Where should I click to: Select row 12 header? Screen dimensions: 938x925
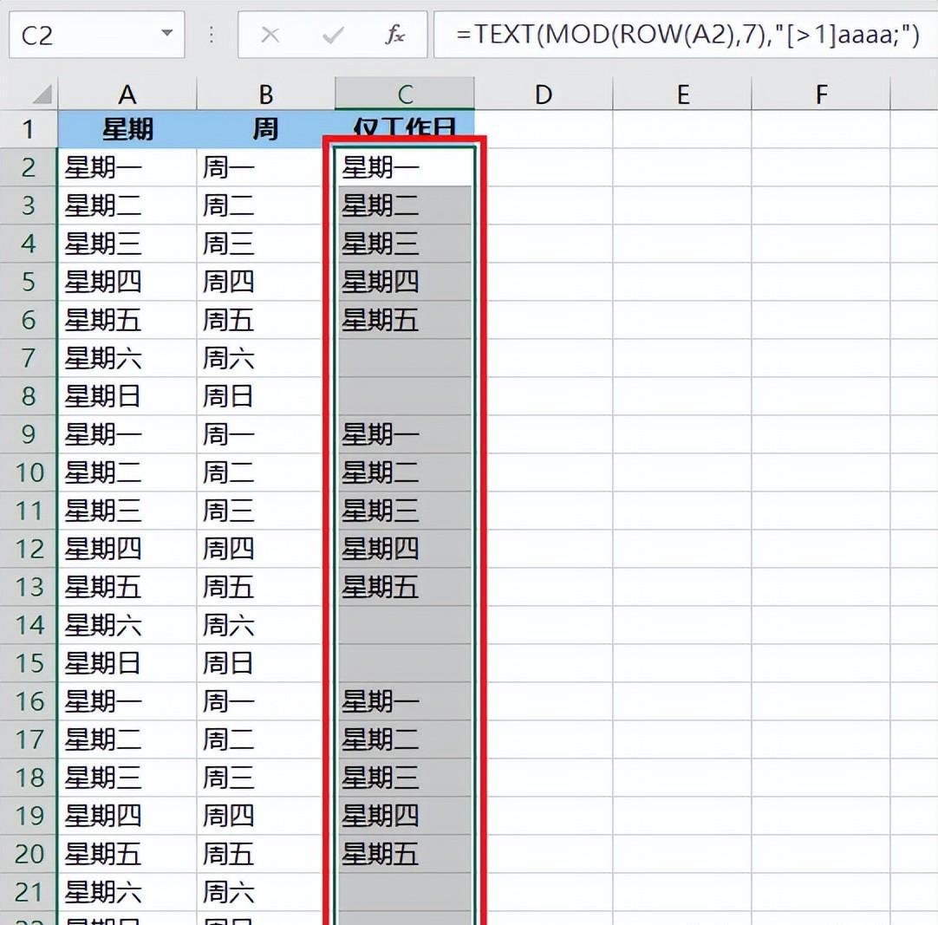(28, 549)
